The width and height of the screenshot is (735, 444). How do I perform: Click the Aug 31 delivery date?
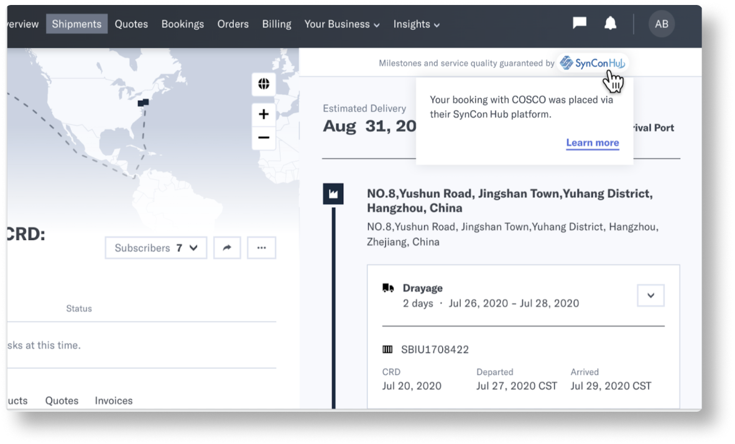coord(369,126)
